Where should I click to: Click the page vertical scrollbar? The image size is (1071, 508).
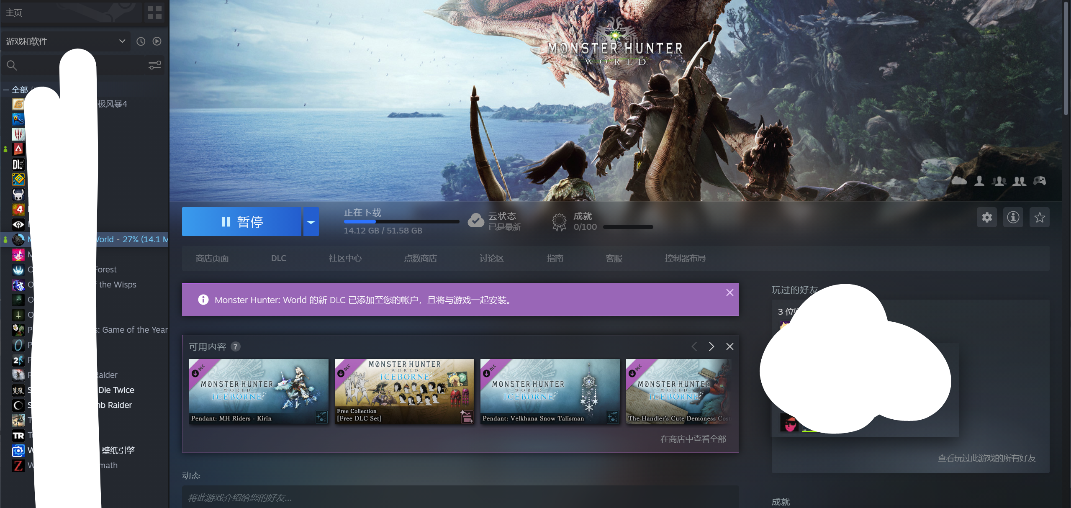click(x=1066, y=59)
